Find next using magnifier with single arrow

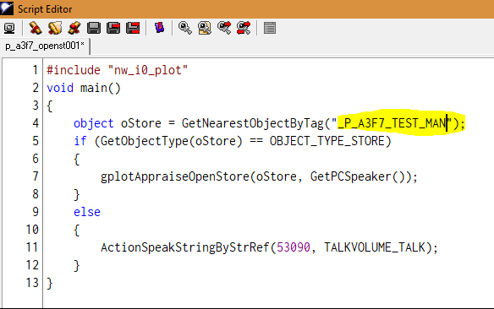[224, 29]
